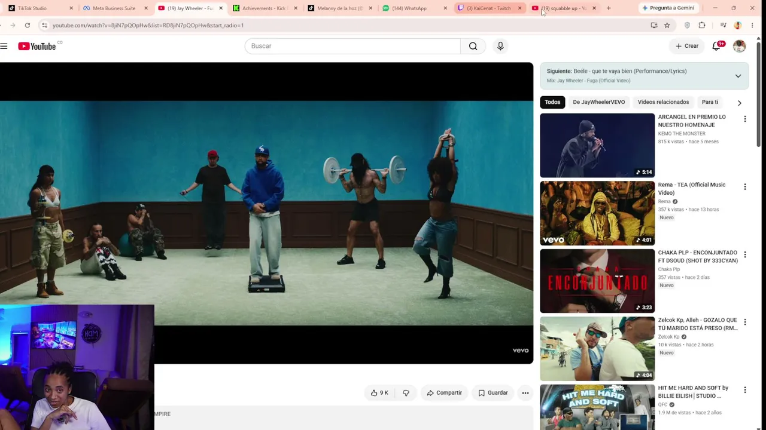
Task: Select the Para ti filter chip
Action: (710, 102)
